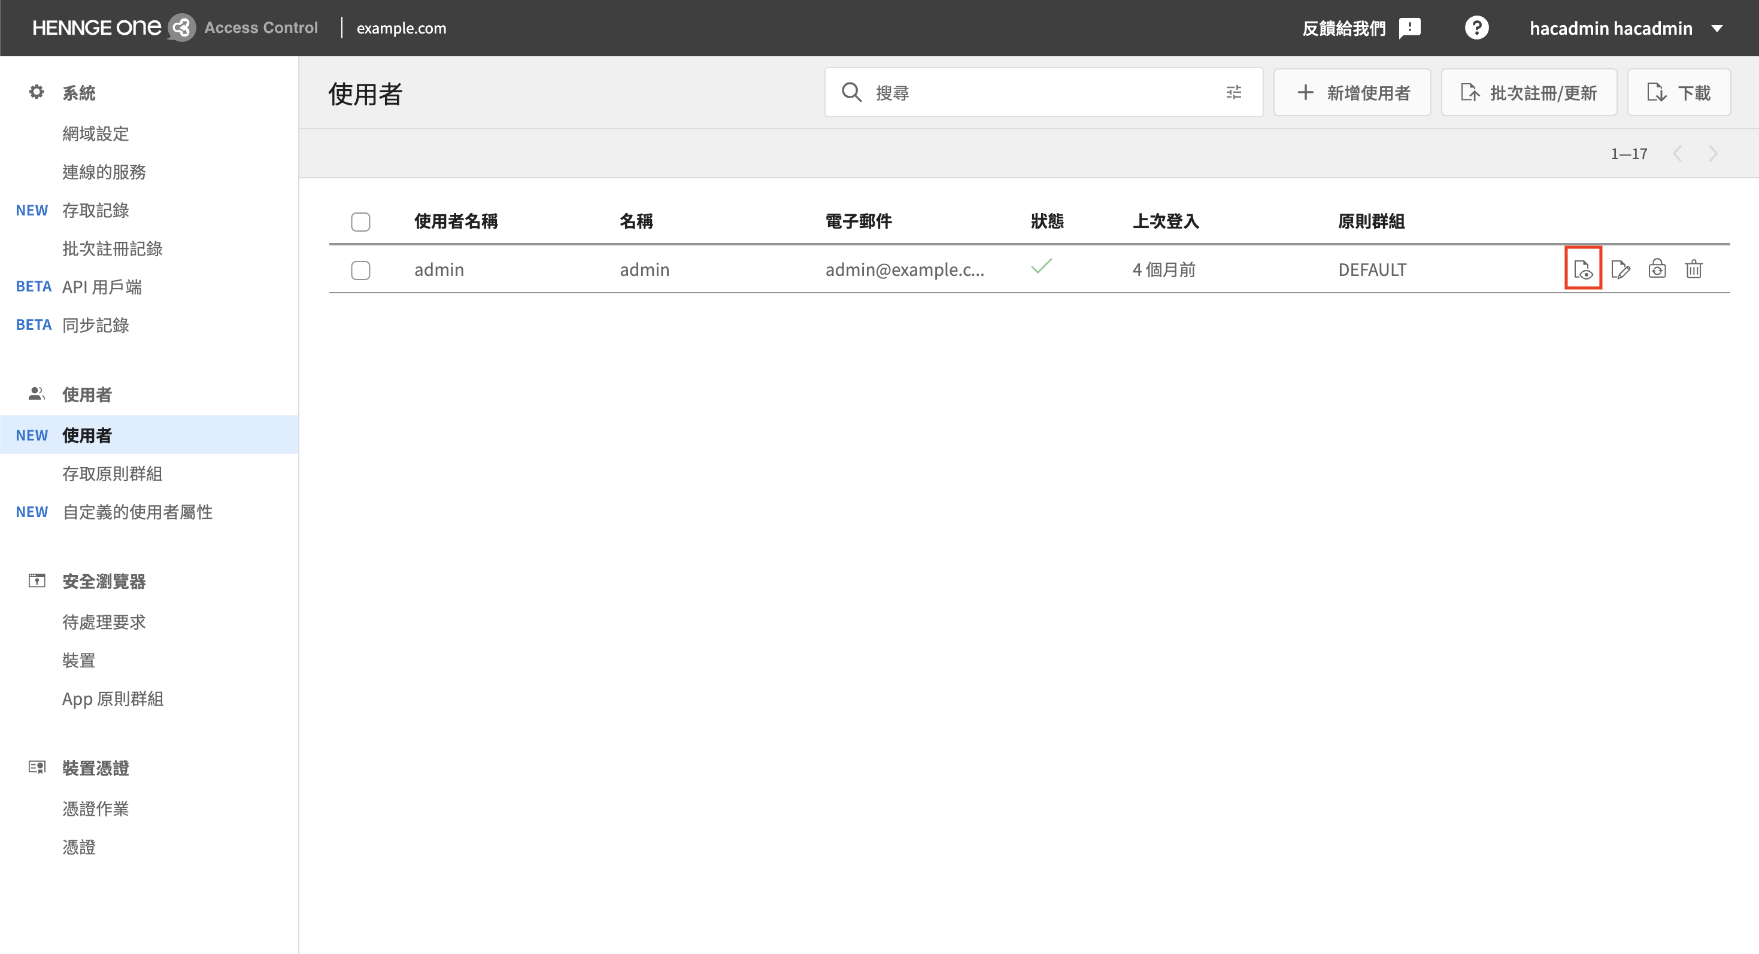Open API 用戶端 in sidebar
Image resolution: width=1759 pixels, height=954 pixels.
click(102, 287)
